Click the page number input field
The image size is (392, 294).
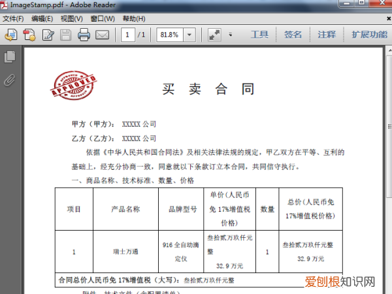click(128, 35)
